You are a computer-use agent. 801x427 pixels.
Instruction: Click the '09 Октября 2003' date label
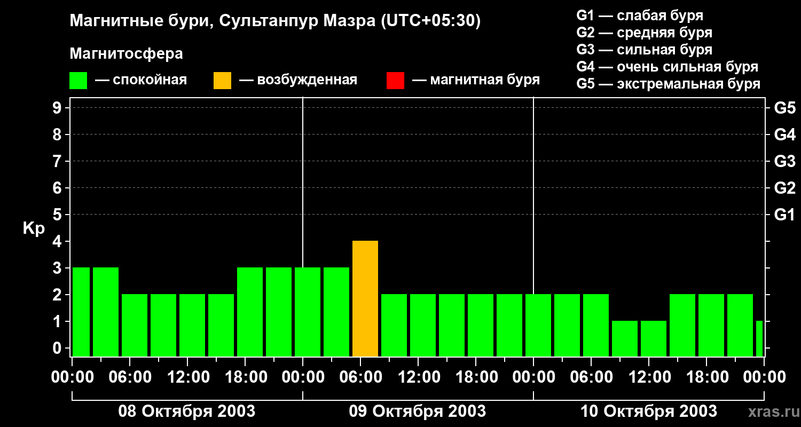(418, 412)
